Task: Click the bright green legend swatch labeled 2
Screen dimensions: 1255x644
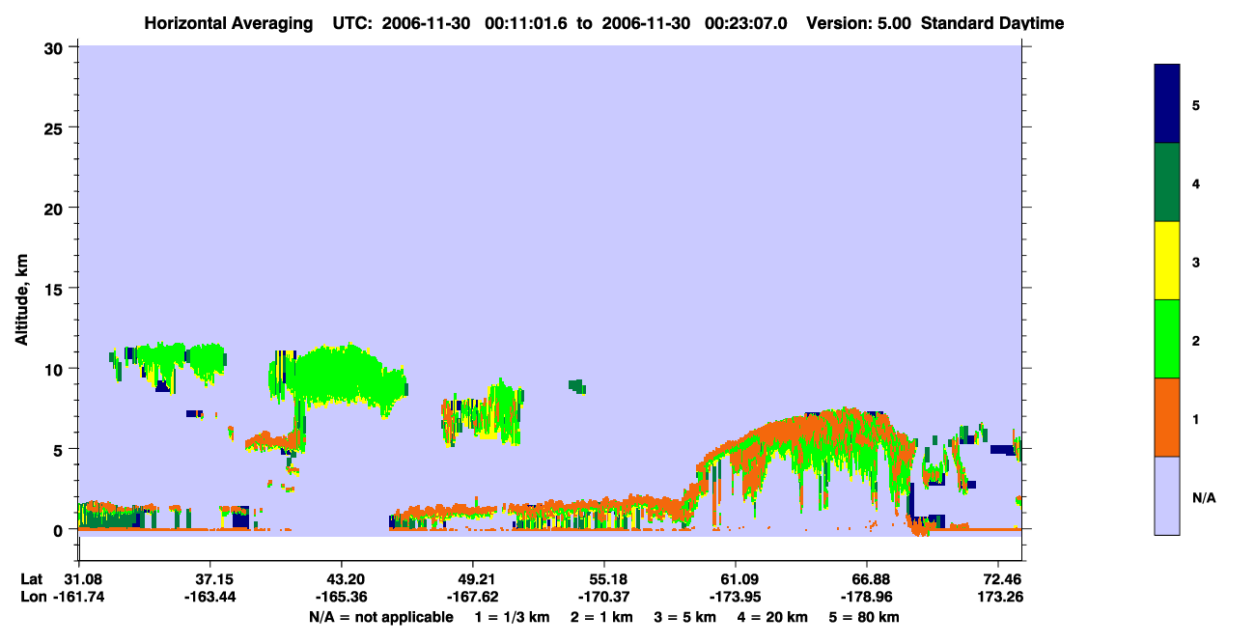Action: [x=1167, y=339]
